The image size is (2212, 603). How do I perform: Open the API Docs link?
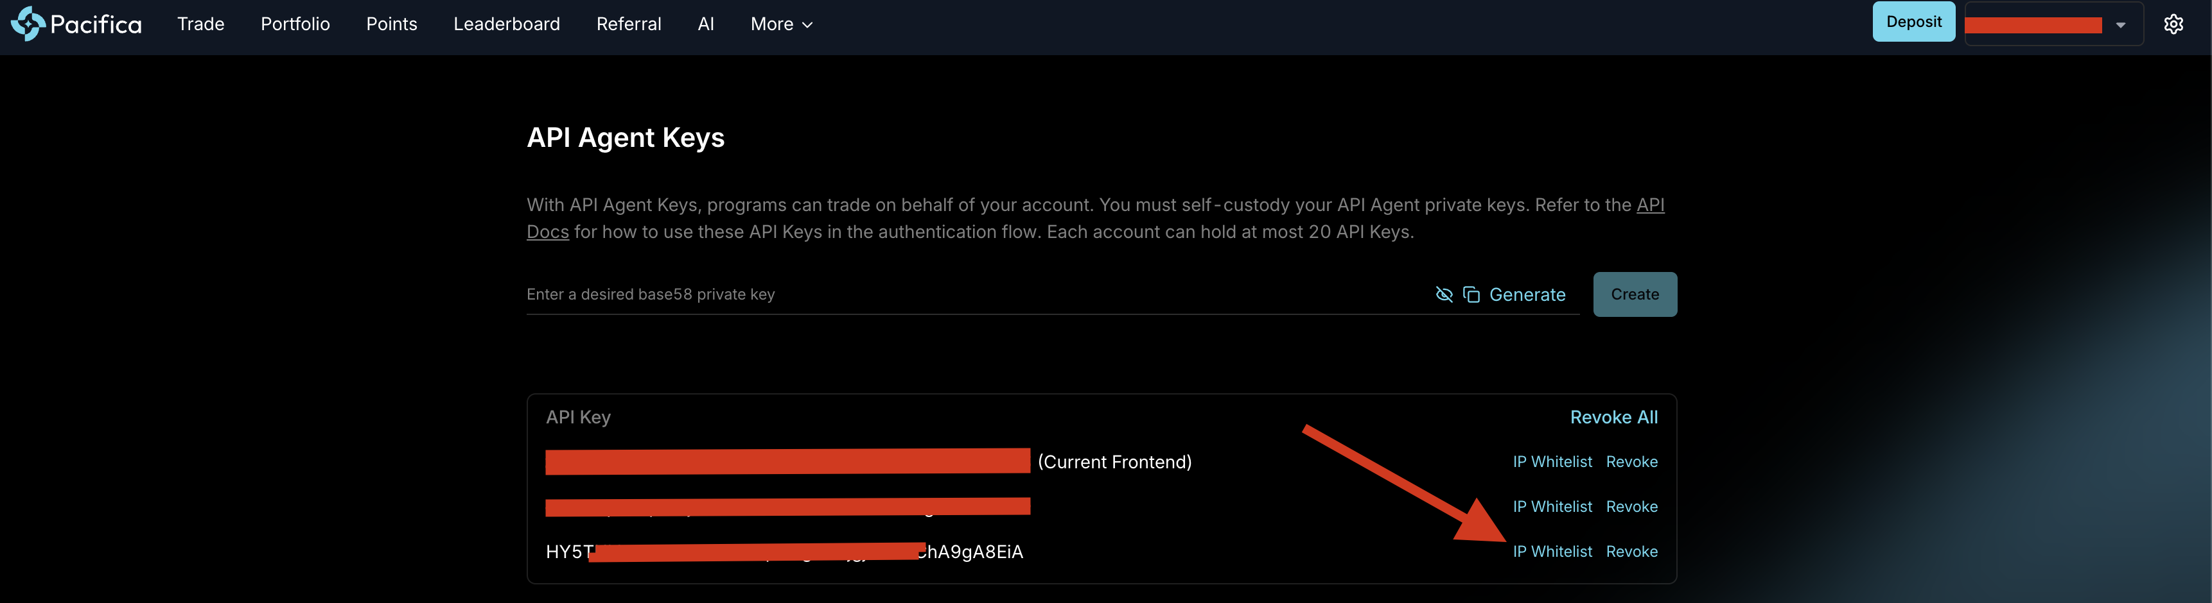click(1649, 205)
